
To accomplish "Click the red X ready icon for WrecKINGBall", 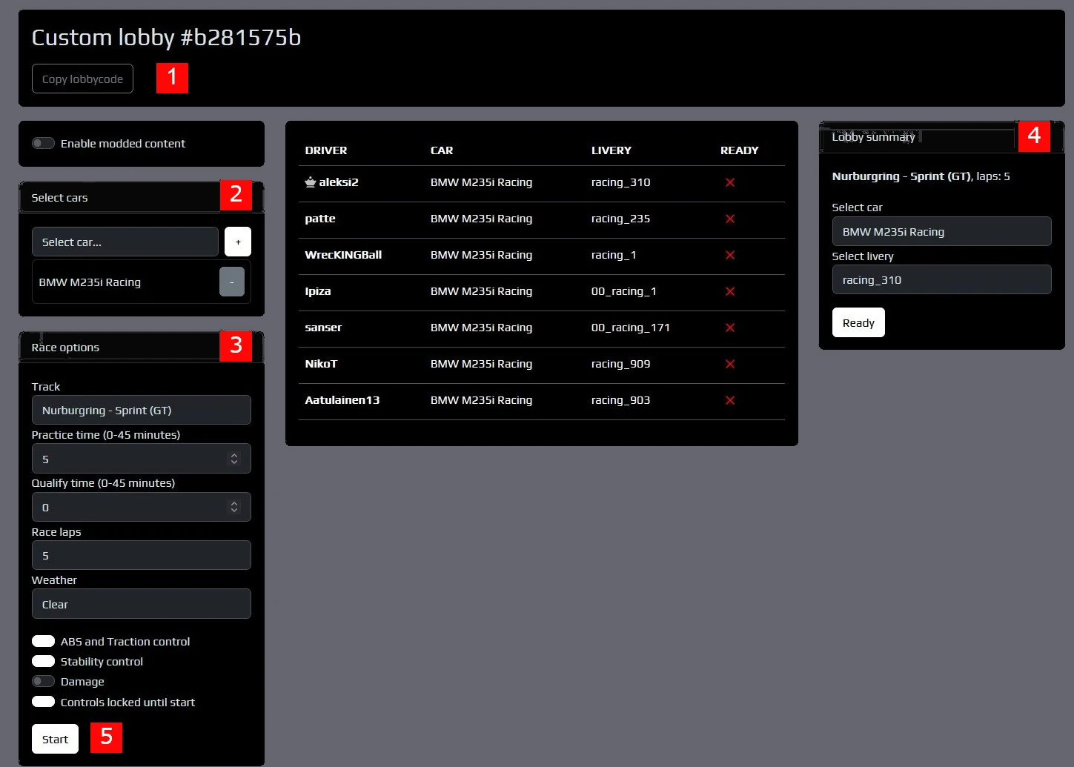I will pyautogui.click(x=730, y=255).
